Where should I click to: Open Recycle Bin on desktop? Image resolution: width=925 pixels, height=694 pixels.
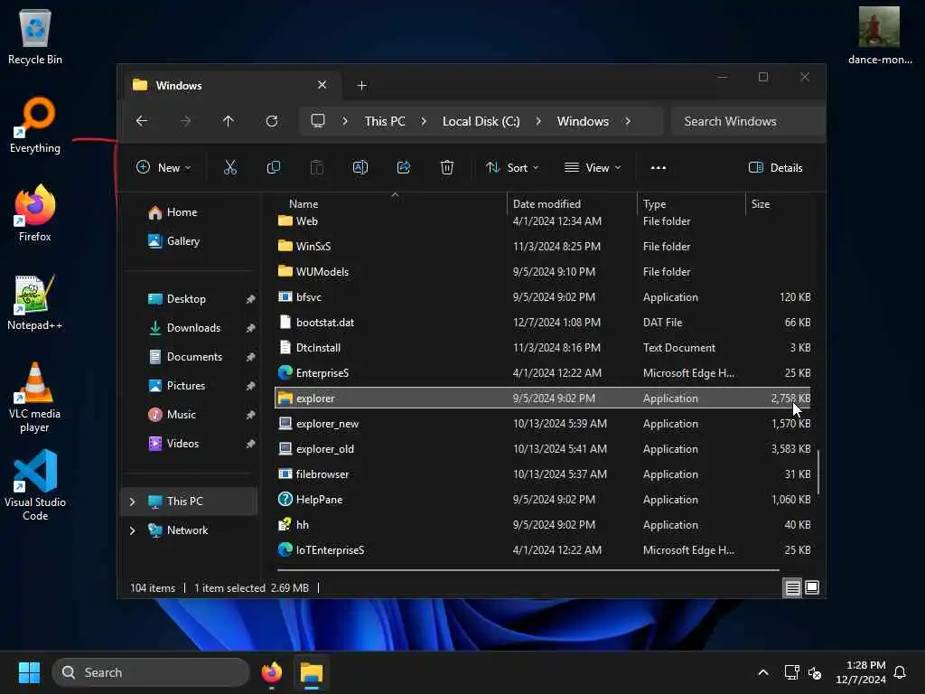35,37
